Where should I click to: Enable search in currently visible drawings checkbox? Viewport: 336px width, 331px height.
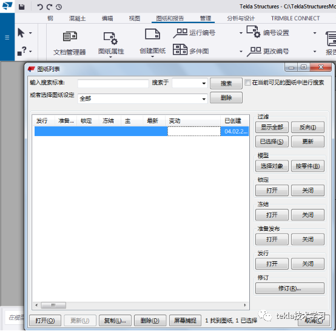pos(247,83)
